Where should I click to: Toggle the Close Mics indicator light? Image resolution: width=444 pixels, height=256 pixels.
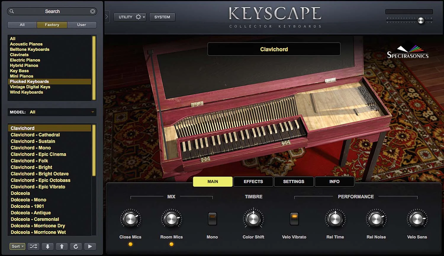[130, 244]
